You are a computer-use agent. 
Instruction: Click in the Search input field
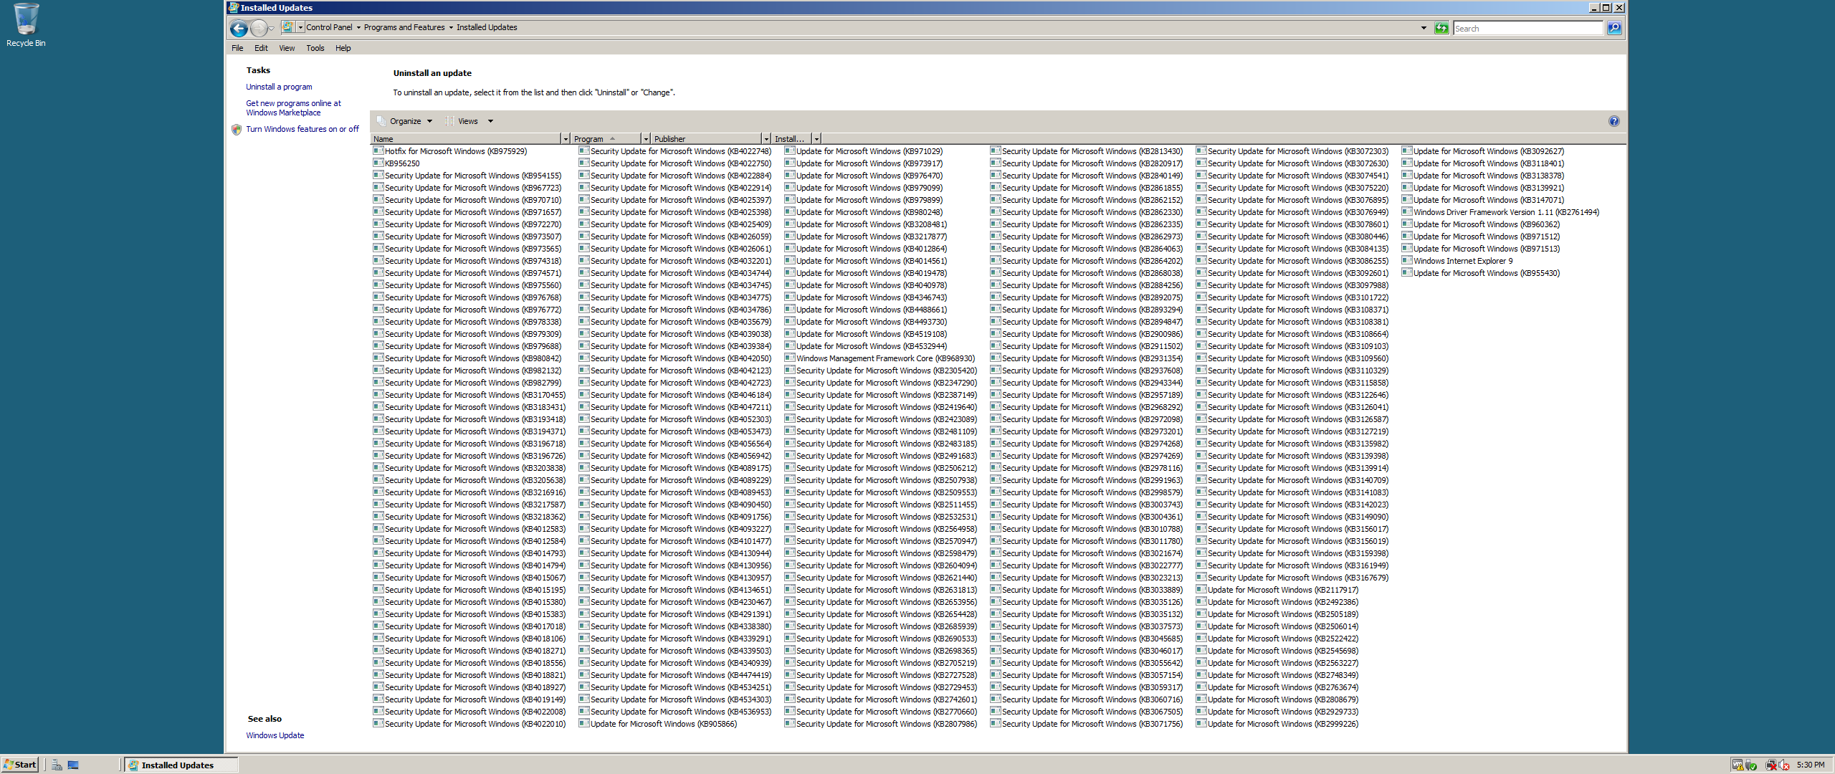1527,28
